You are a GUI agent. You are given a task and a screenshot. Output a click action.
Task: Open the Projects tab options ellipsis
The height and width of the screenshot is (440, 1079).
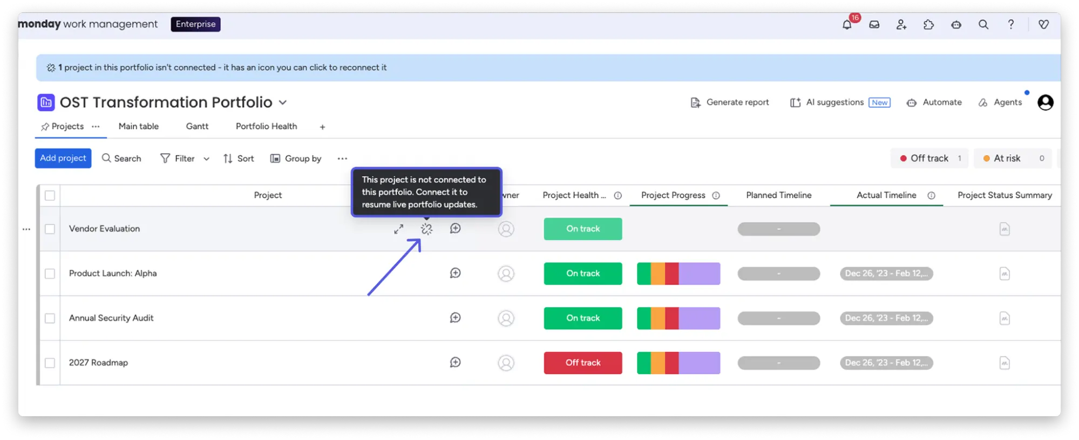coord(96,126)
